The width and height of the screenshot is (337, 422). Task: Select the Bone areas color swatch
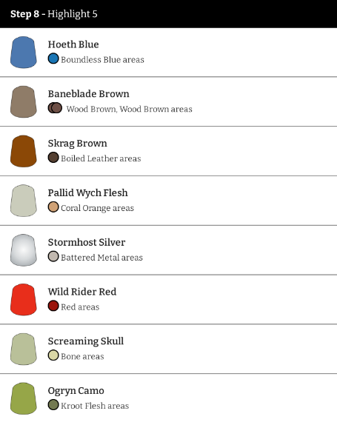(53, 355)
